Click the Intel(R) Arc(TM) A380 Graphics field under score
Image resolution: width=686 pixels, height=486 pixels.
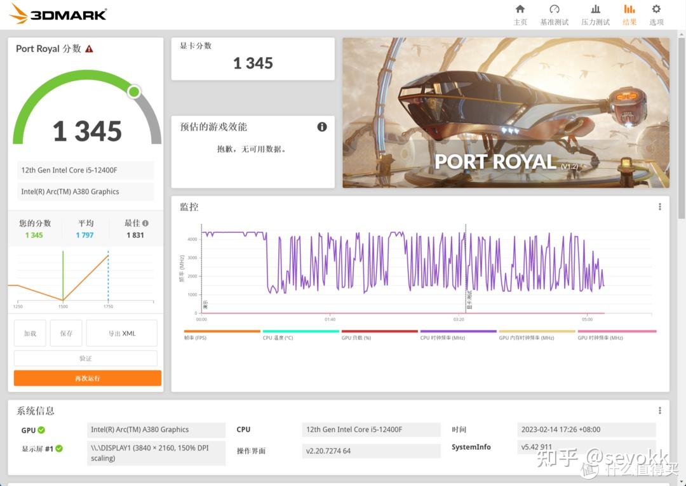[x=85, y=192]
